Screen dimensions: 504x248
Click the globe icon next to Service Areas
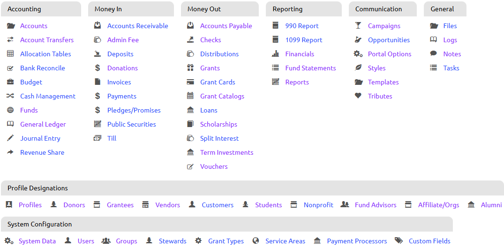tap(256, 240)
